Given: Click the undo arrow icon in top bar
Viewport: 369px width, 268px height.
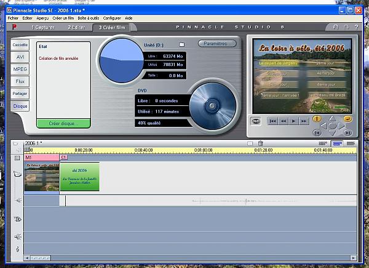Looking at the screenshot, I should click(x=336, y=27).
